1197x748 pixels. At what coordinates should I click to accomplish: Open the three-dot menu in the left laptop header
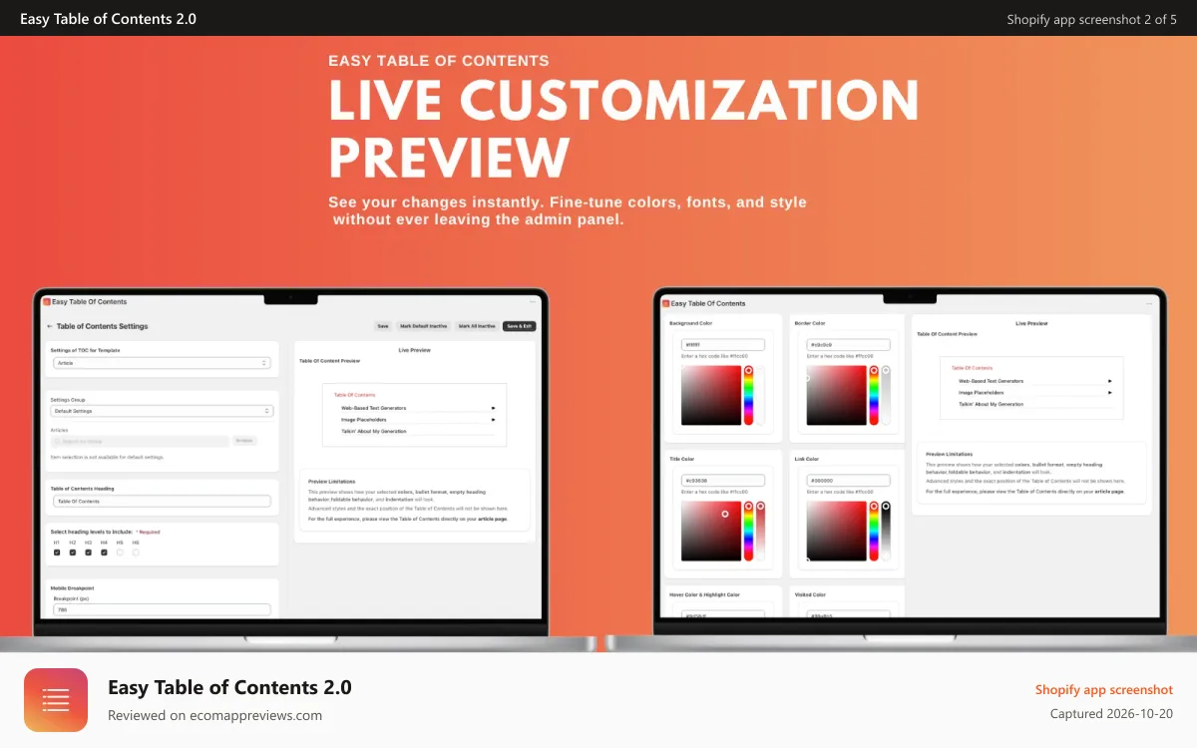[532, 302]
